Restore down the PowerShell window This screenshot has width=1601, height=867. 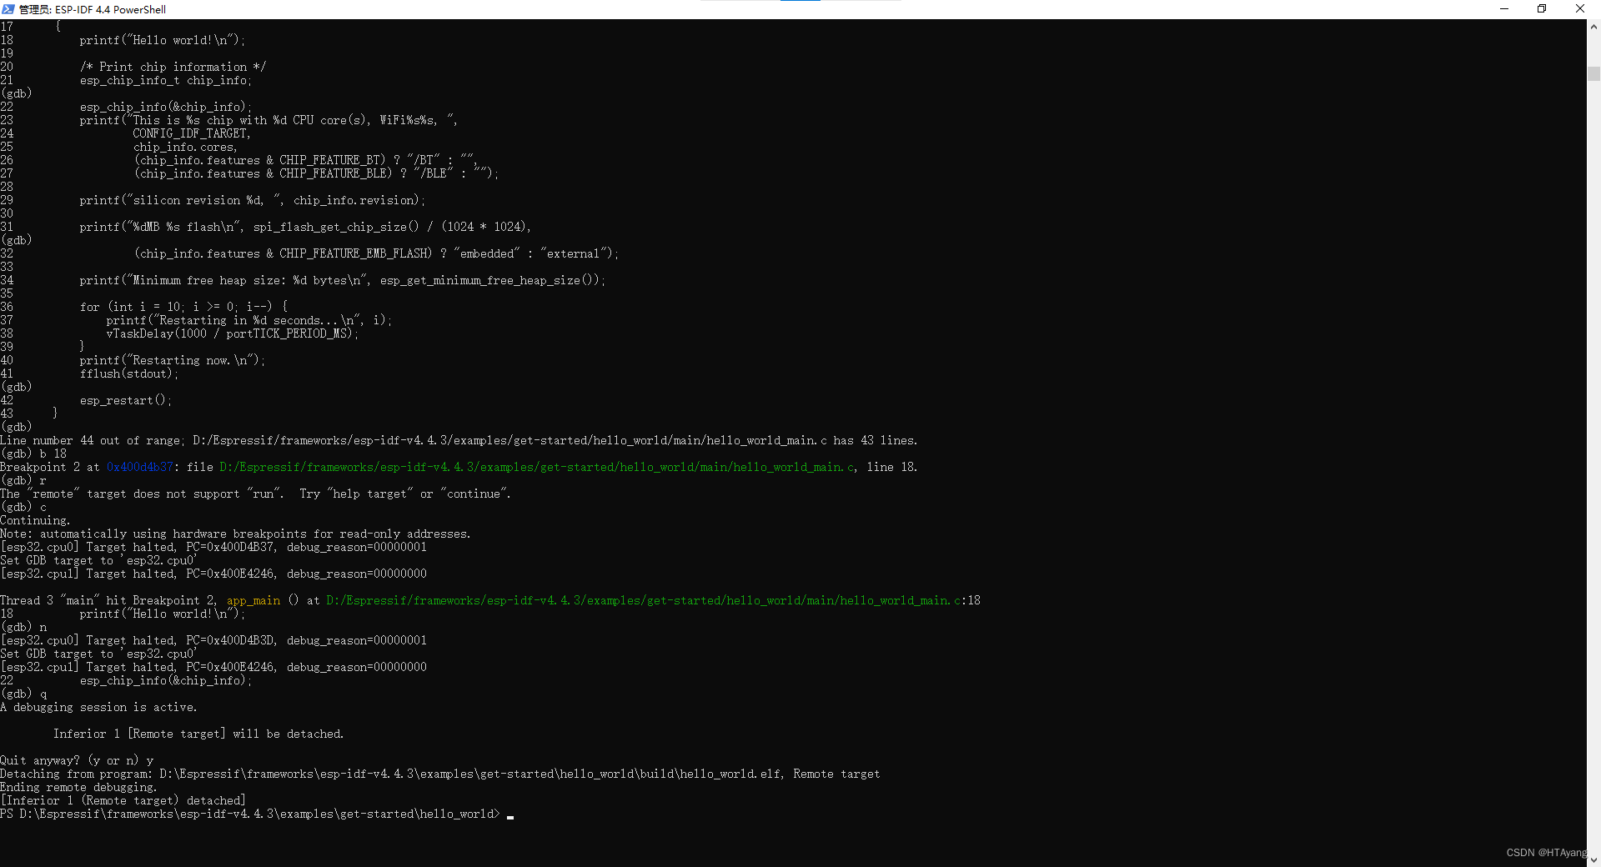coord(1542,9)
